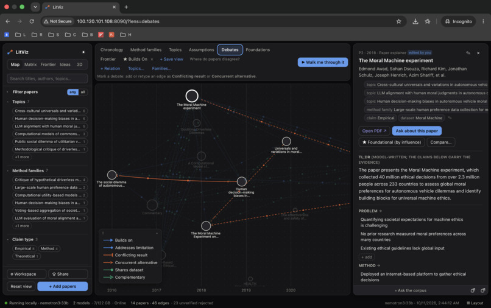Click the pencil edit icon in paper header
This screenshot has width=491, height=308.
(x=468, y=53)
